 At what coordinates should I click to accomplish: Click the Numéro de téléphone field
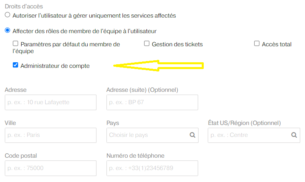pyautogui.click(x=152, y=168)
